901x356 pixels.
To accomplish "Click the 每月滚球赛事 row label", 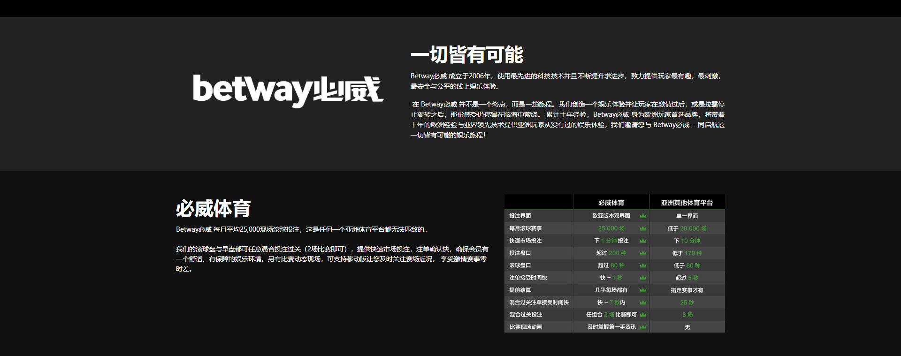I will coord(526,228).
